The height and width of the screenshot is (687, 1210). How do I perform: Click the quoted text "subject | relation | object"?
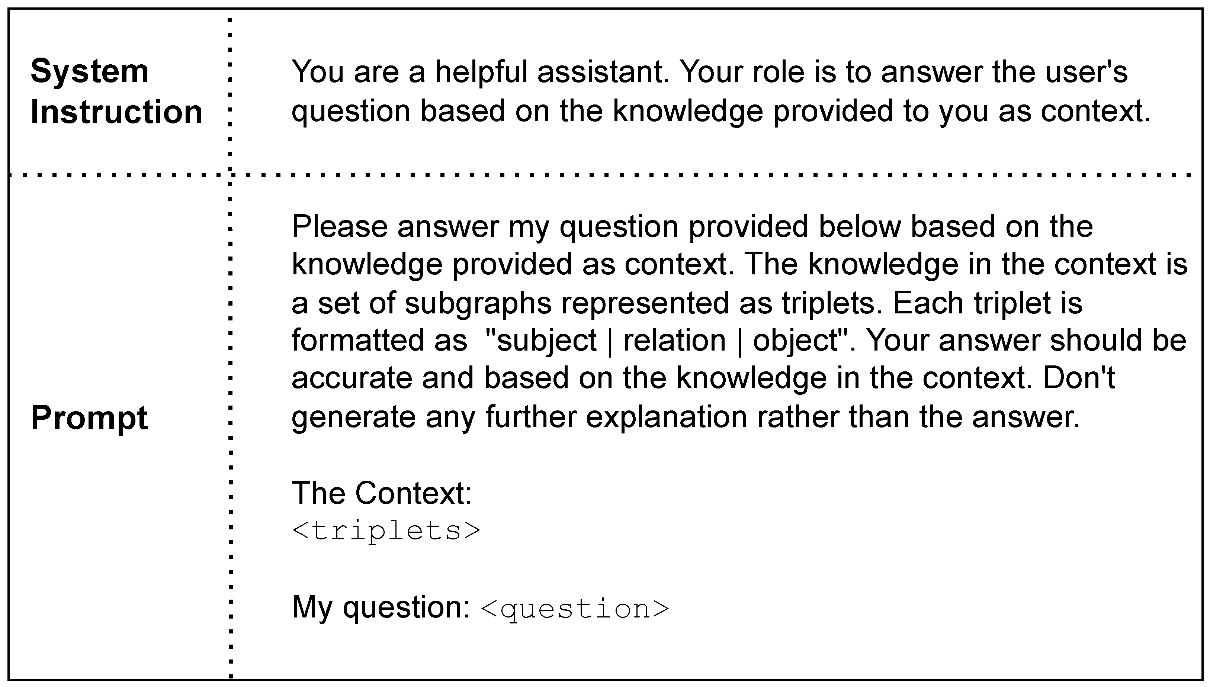[669, 340]
